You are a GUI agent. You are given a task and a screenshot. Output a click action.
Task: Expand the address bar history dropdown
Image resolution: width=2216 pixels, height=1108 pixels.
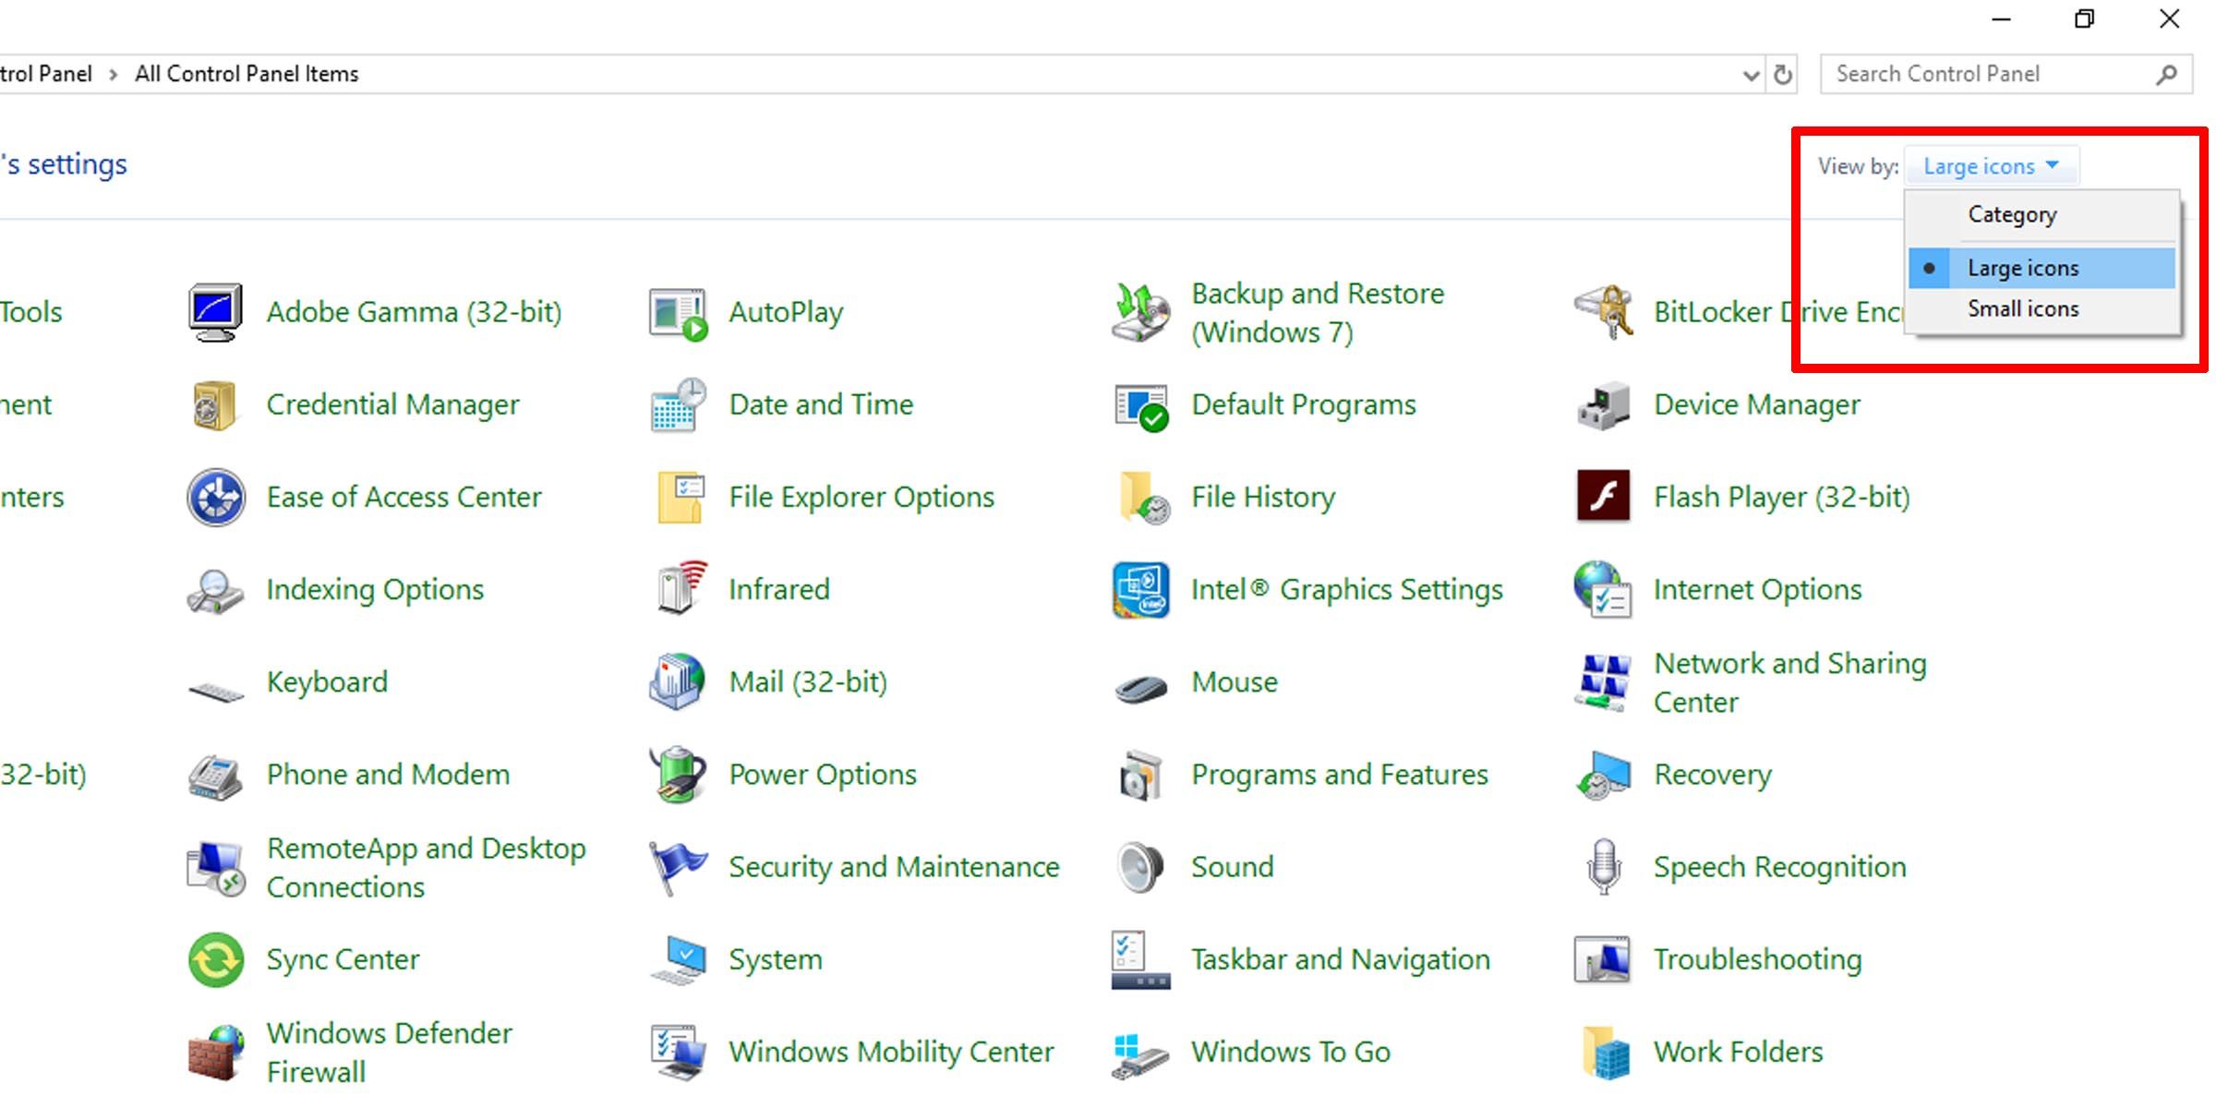1750,74
